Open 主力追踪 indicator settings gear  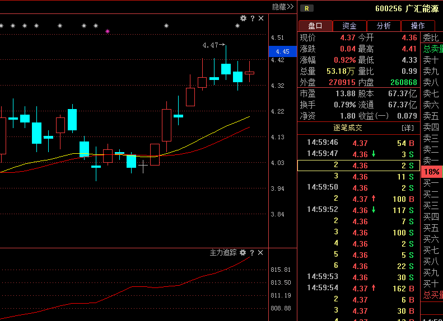point(243,253)
